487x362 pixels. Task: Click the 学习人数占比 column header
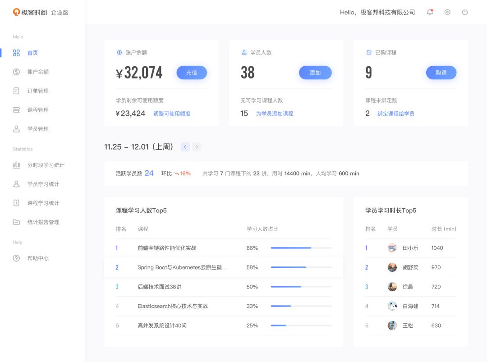(x=262, y=229)
